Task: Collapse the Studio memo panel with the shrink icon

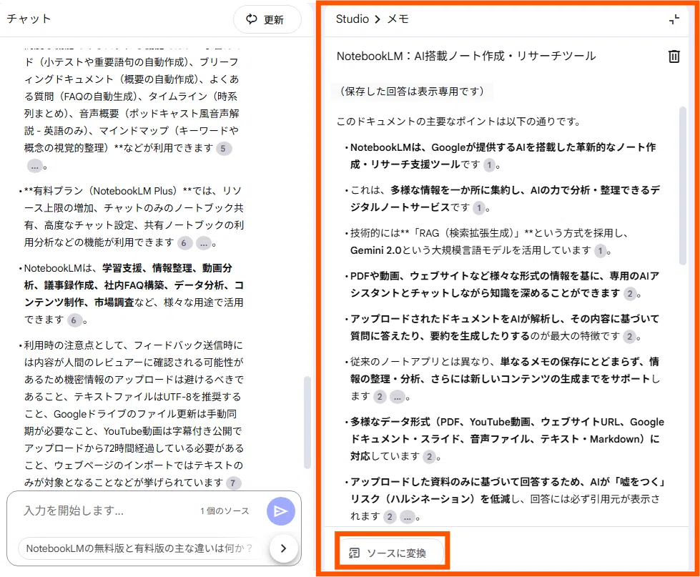Action: click(674, 19)
